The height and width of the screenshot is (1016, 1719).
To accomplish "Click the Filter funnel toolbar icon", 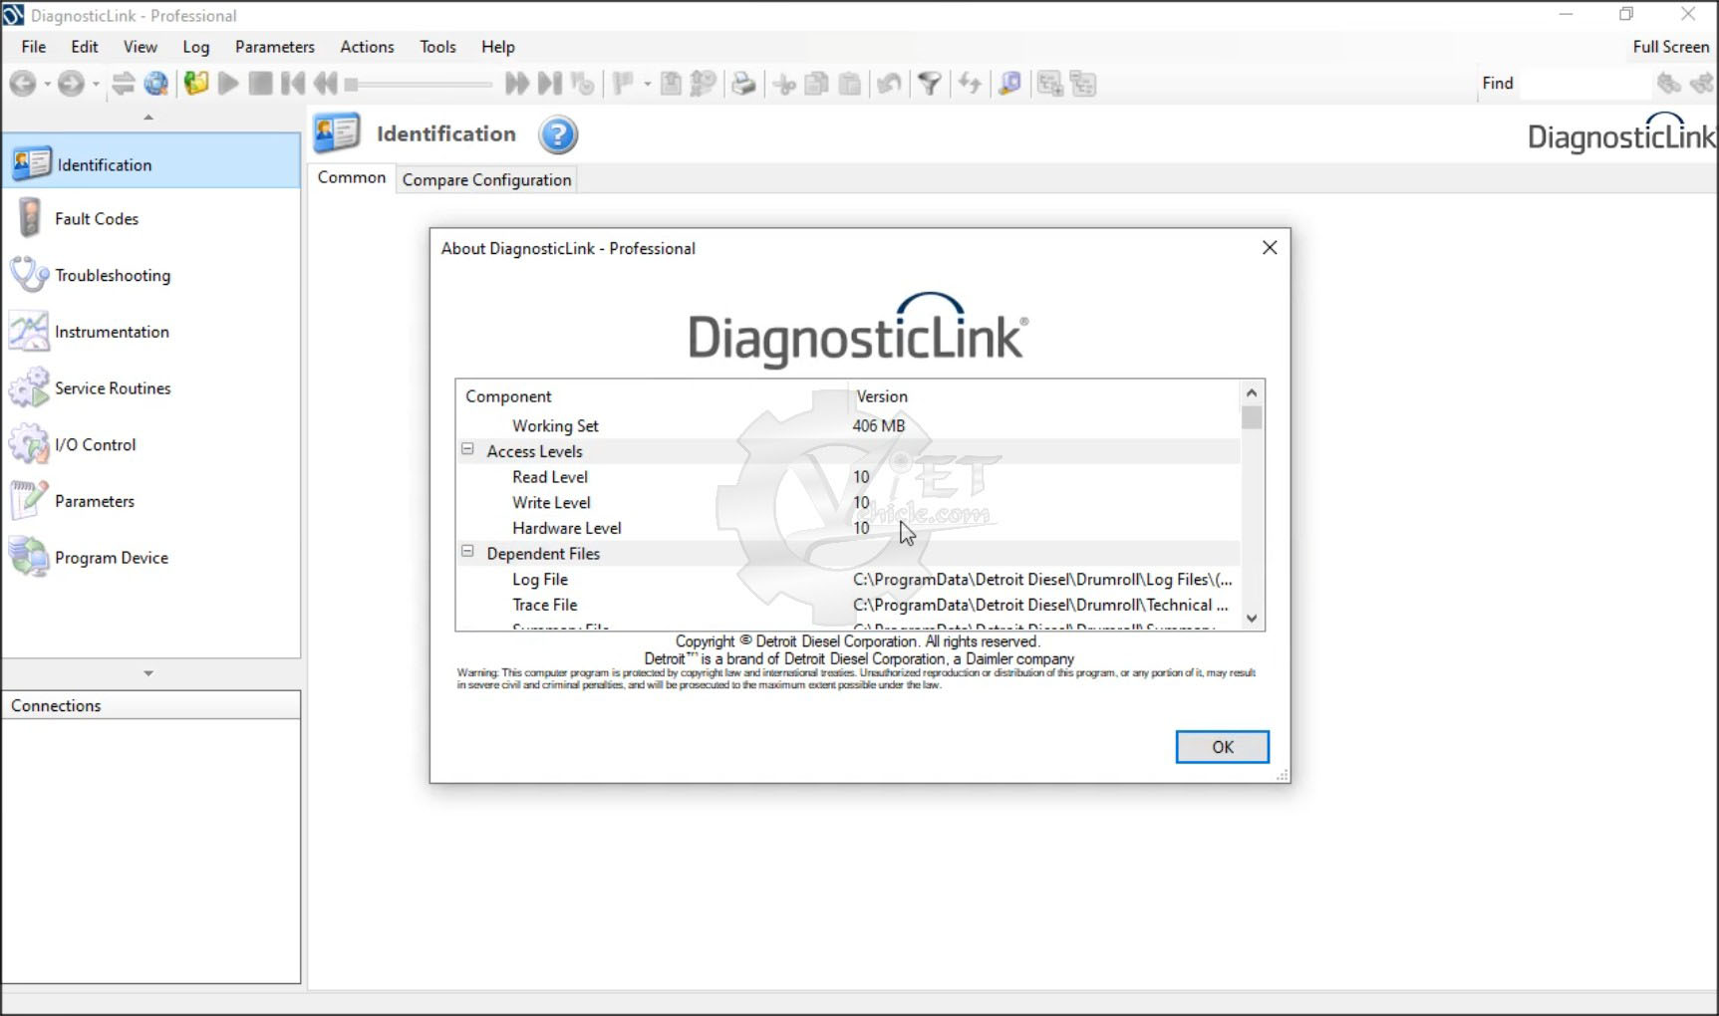I will 930,84.
